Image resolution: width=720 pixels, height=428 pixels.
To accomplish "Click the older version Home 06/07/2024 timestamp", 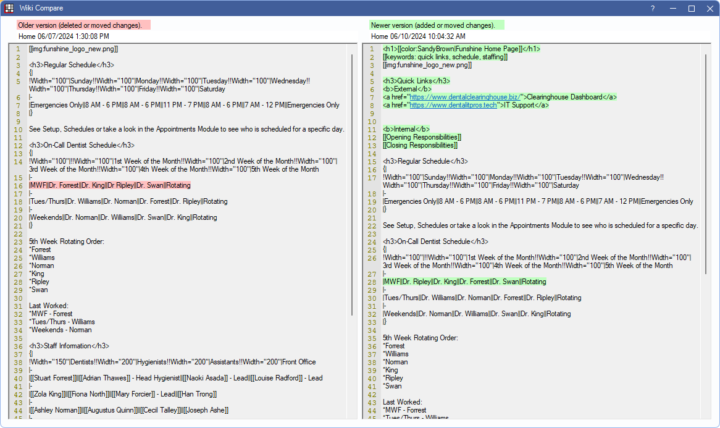I will tap(64, 36).
